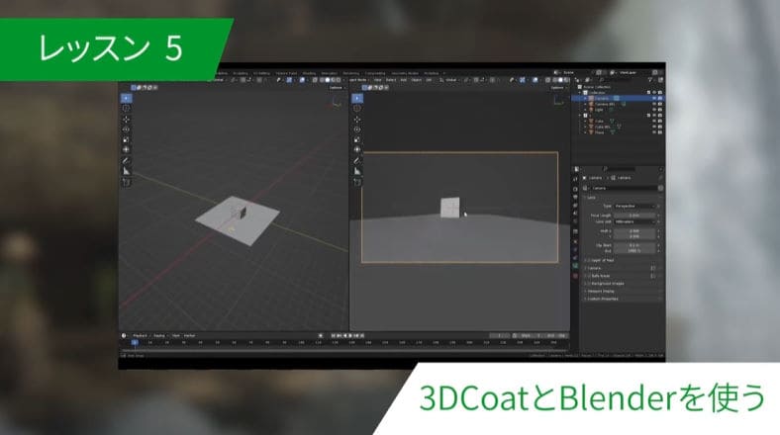780x435 pixels.
Task: Select the Transform tool in left viewport
Action: coord(127,149)
